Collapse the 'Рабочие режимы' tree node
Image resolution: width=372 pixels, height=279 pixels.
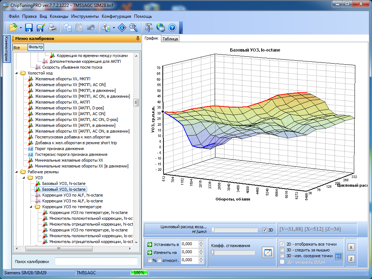(16, 172)
